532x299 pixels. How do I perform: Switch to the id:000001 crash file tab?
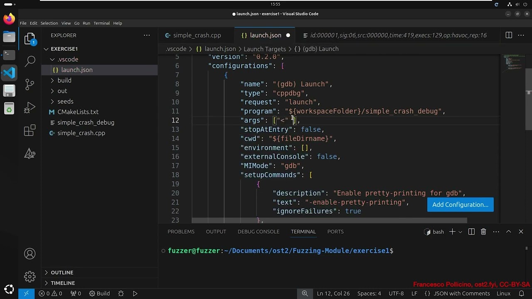click(398, 35)
